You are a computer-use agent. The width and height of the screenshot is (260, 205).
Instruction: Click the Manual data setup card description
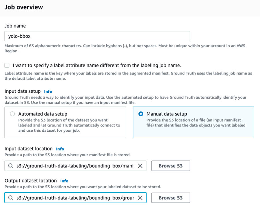pyautogui.click(x=196, y=123)
